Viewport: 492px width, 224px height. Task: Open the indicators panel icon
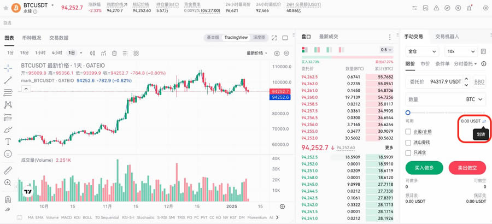click(103, 53)
